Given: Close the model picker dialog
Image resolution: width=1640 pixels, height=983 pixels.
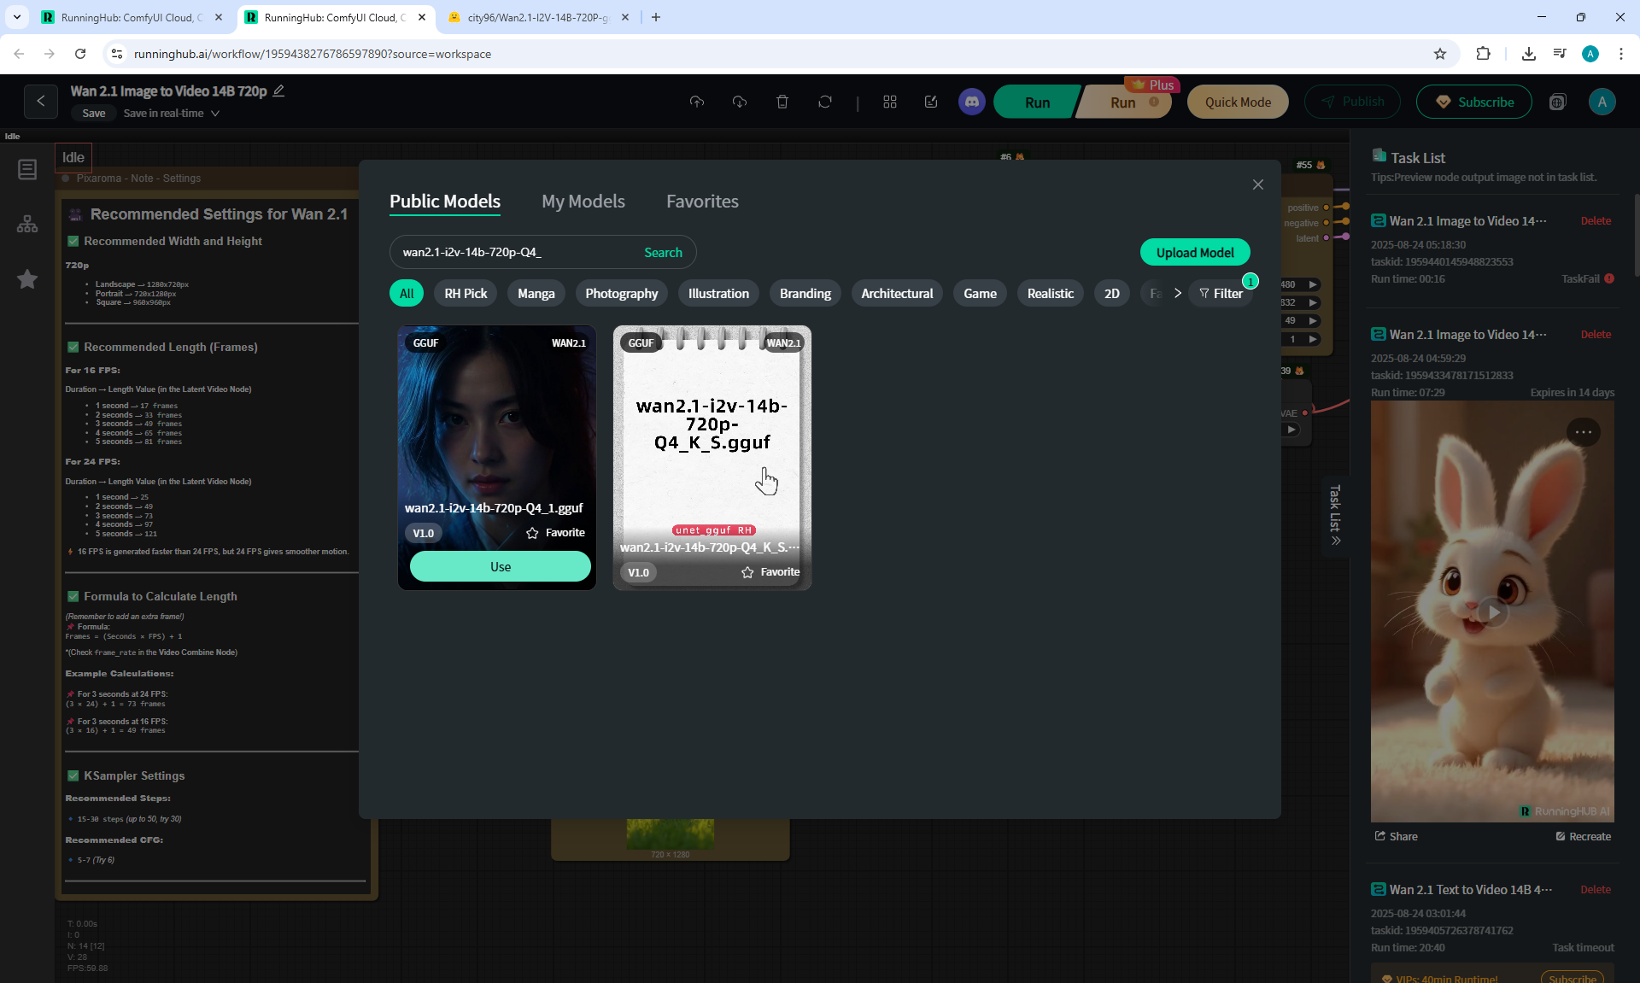Looking at the screenshot, I should pos(1257,184).
